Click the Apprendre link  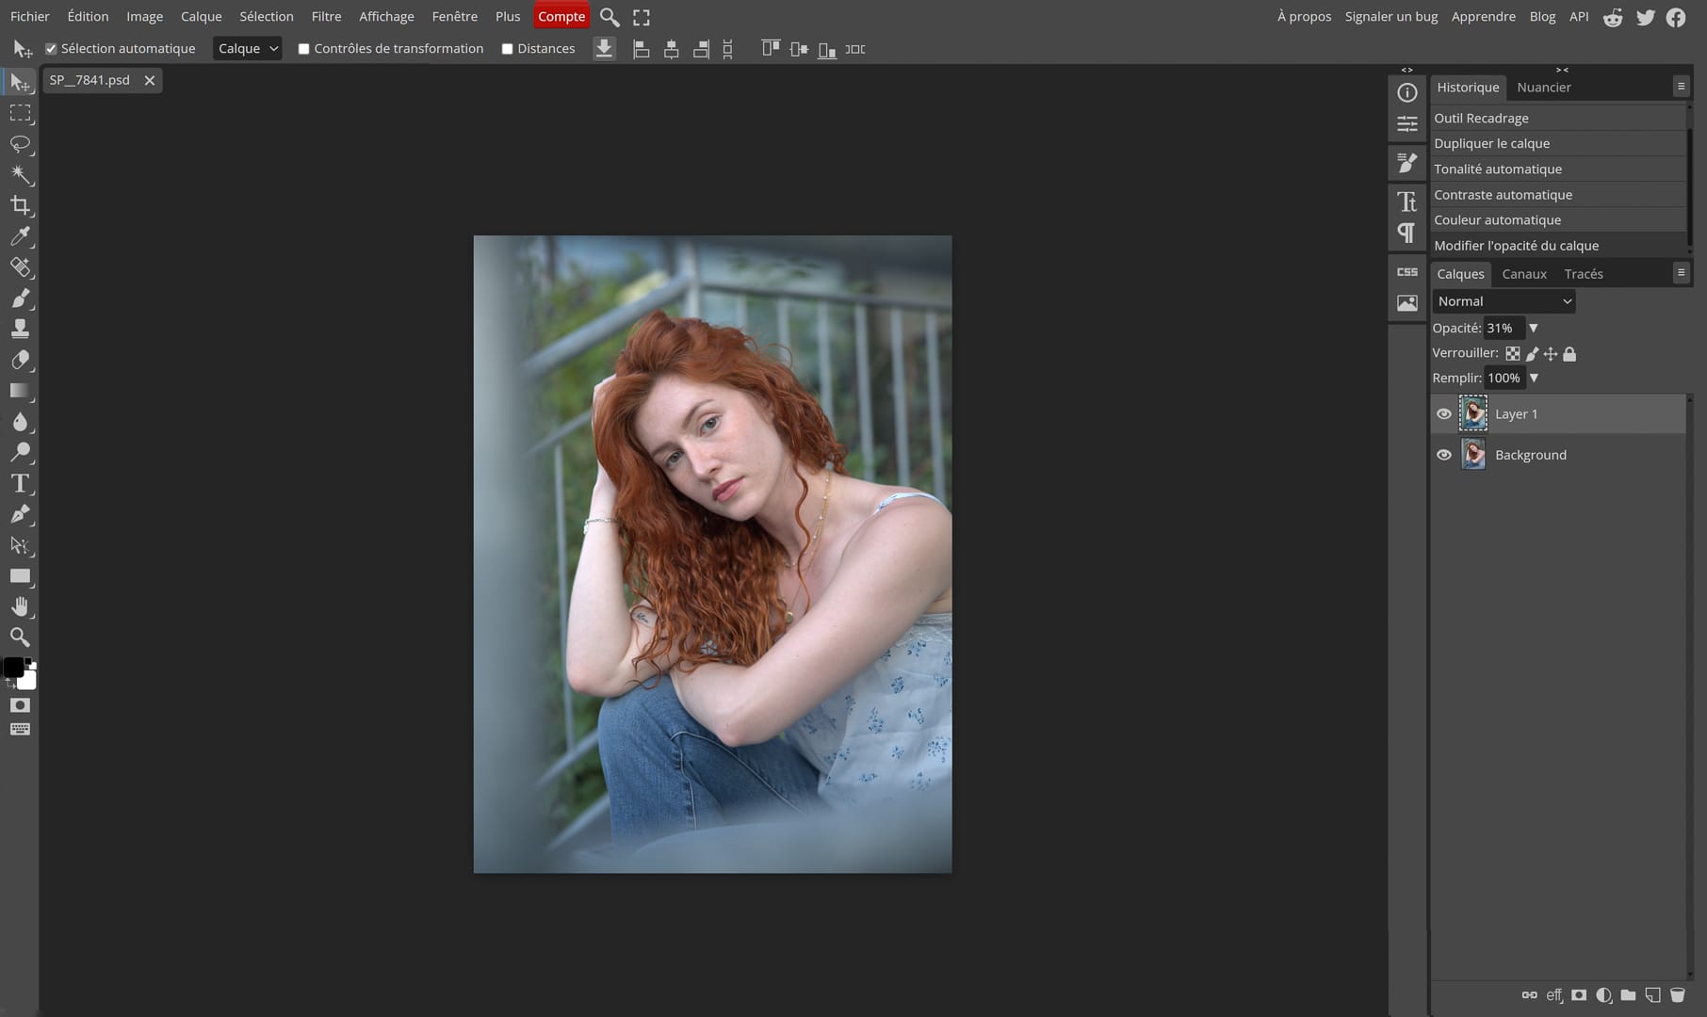coord(1483,16)
